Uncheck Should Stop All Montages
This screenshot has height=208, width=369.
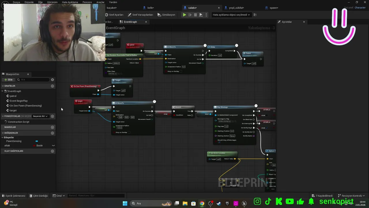219,142
